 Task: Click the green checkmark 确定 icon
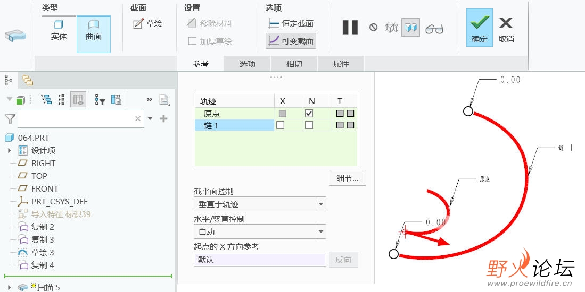pyautogui.click(x=480, y=22)
